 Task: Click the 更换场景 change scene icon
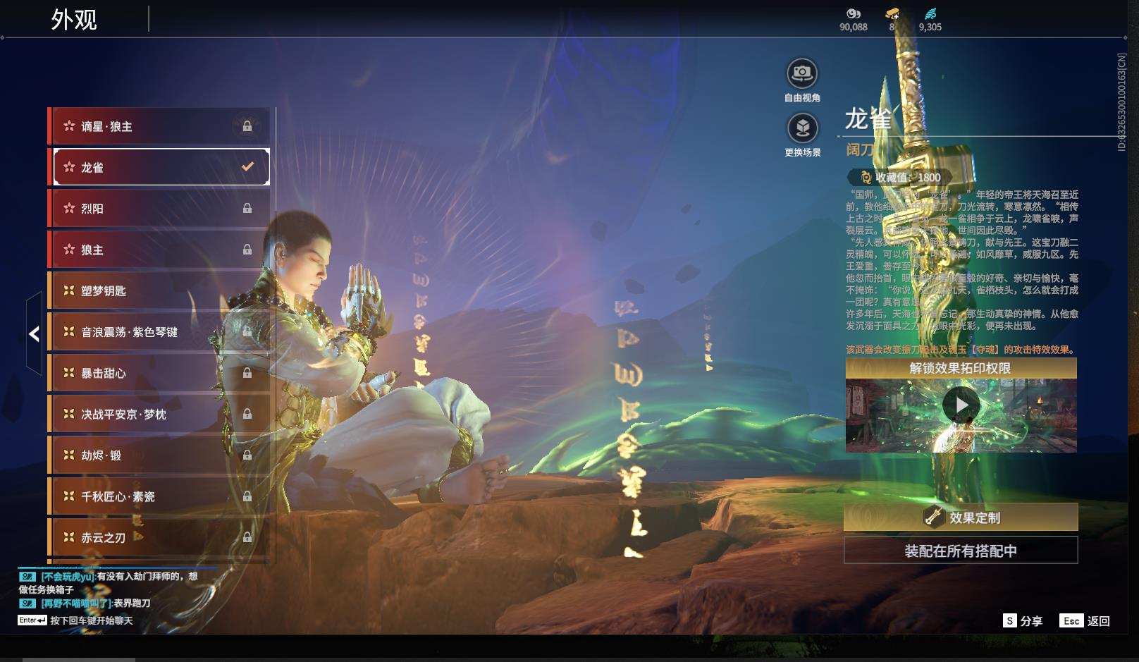click(802, 128)
